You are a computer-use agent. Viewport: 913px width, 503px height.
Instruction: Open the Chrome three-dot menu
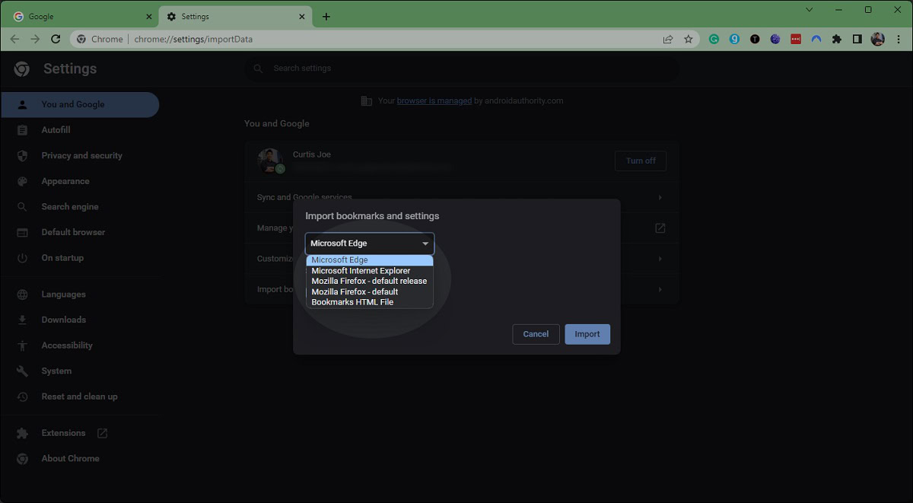[x=898, y=39]
